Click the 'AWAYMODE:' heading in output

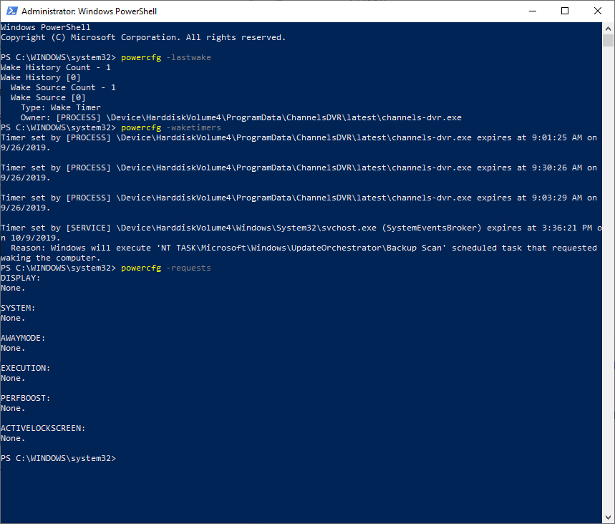click(x=23, y=338)
